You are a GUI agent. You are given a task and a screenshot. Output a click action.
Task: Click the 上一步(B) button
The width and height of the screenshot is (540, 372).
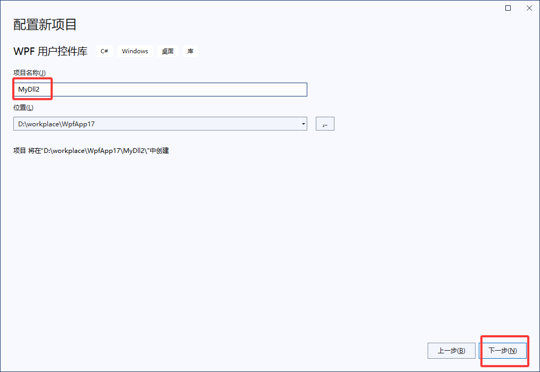click(451, 350)
